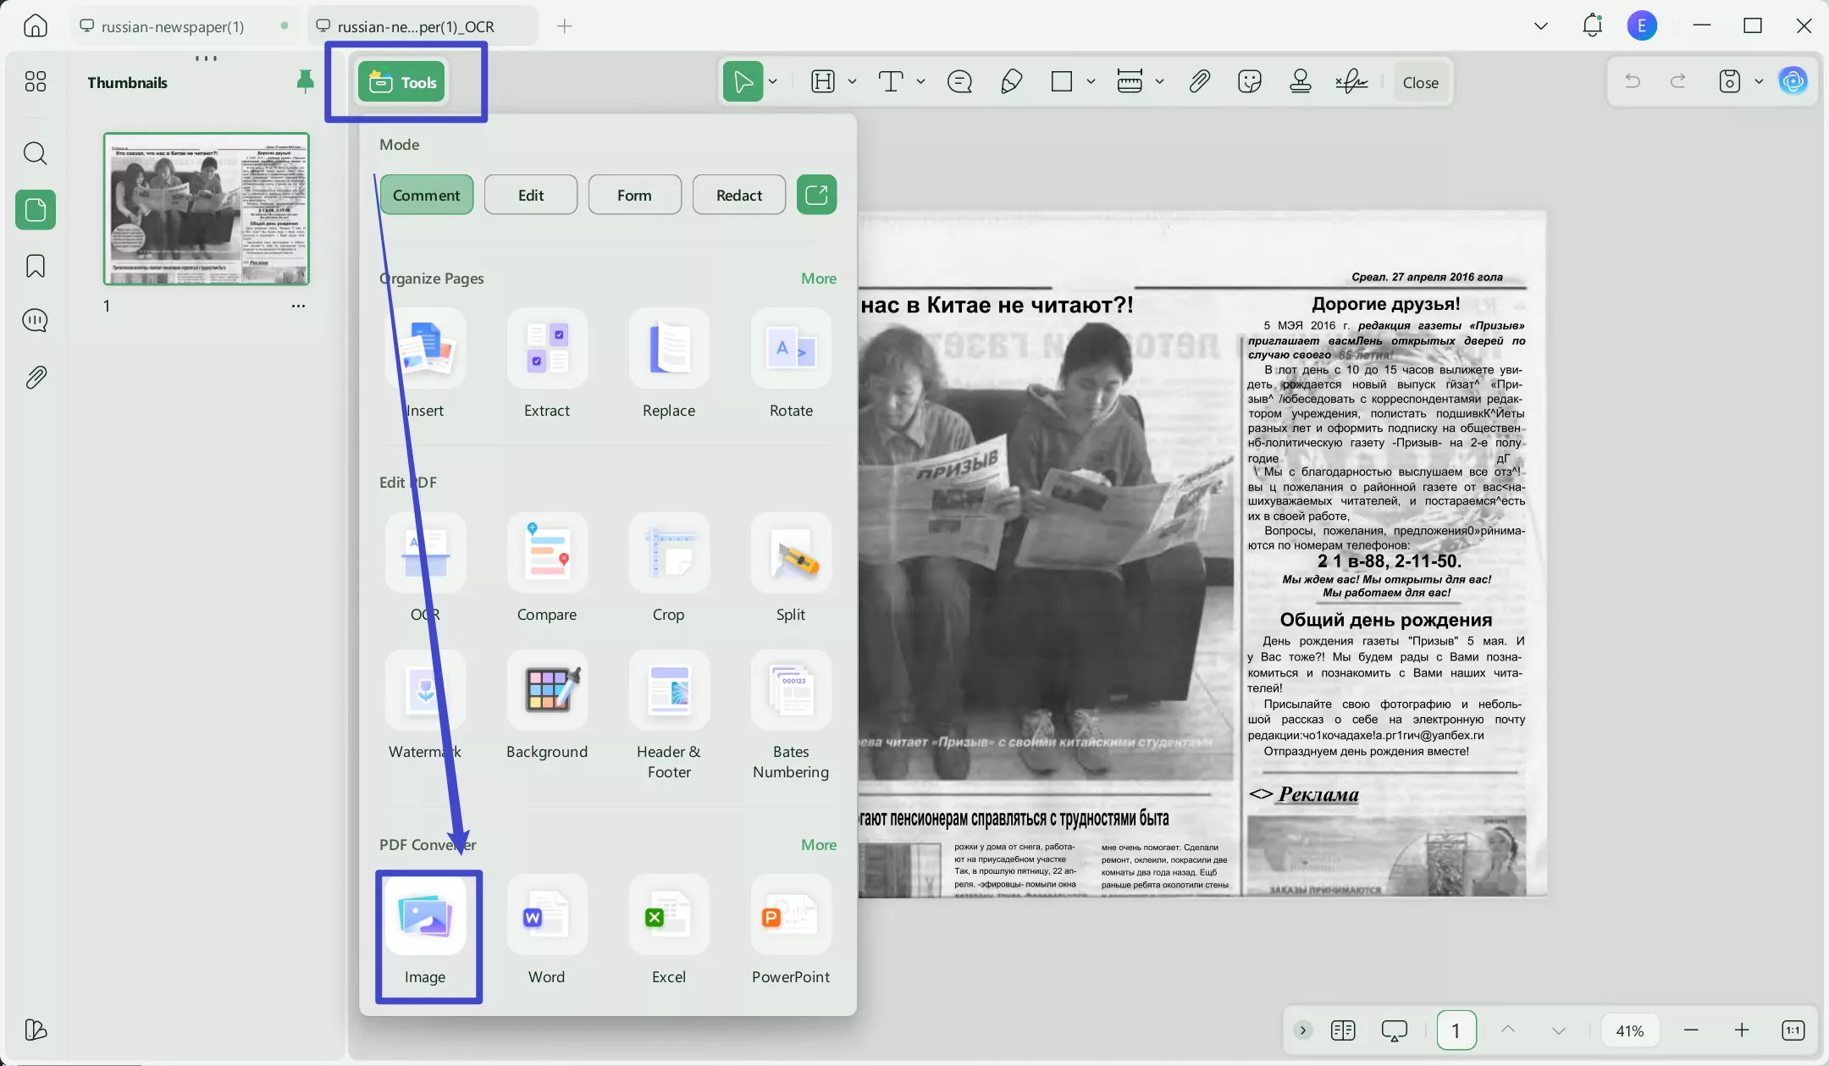Click the Close button in the toolbar

(x=1419, y=81)
